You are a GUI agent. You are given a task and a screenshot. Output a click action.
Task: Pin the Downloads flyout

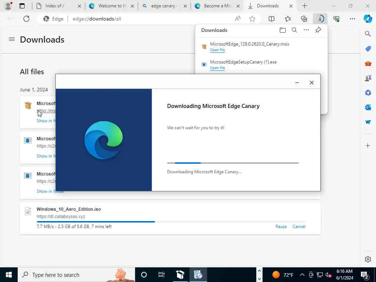(318, 30)
